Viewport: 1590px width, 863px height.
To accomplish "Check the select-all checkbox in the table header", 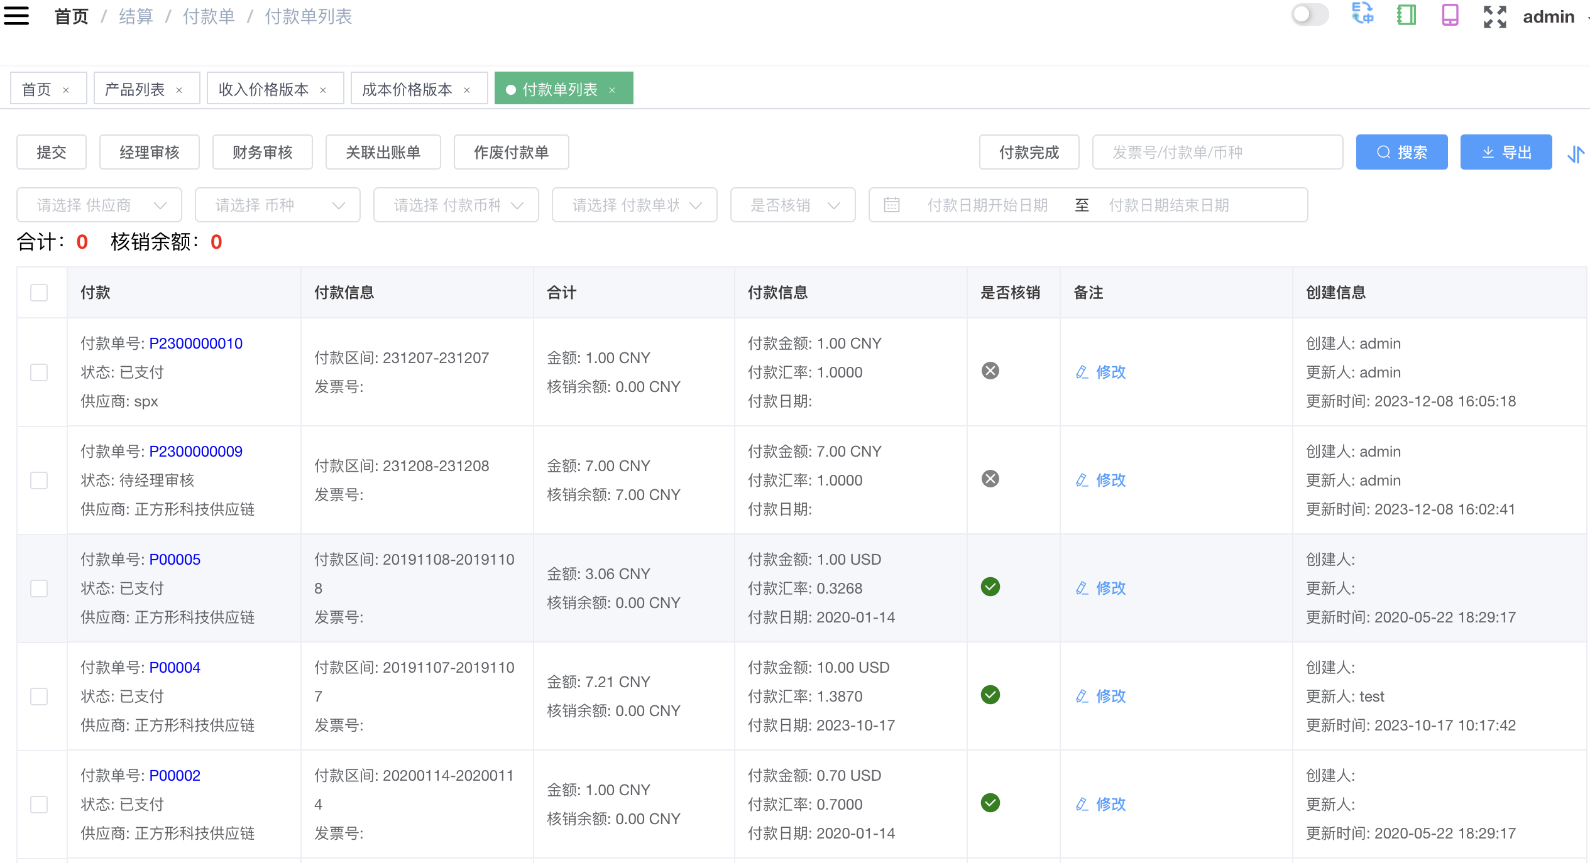I will tap(39, 292).
